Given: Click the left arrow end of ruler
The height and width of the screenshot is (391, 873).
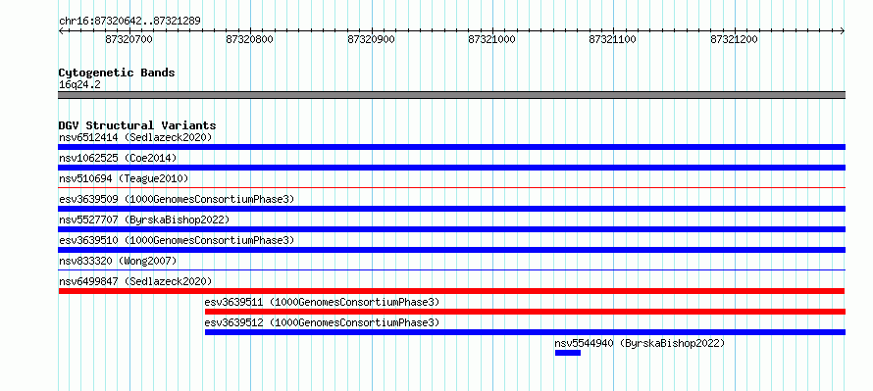Looking at the screenshot, I should 61,31.
